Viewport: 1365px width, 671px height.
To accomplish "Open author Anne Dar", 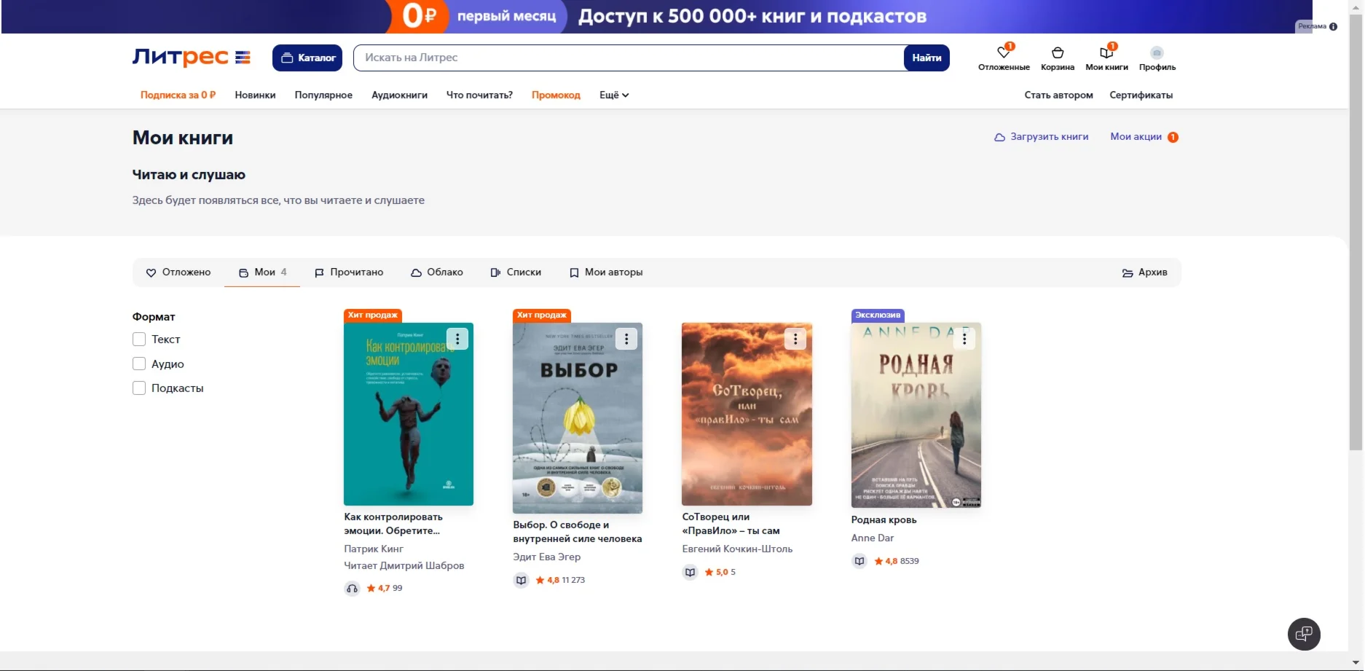I will (x=873, y=538).
